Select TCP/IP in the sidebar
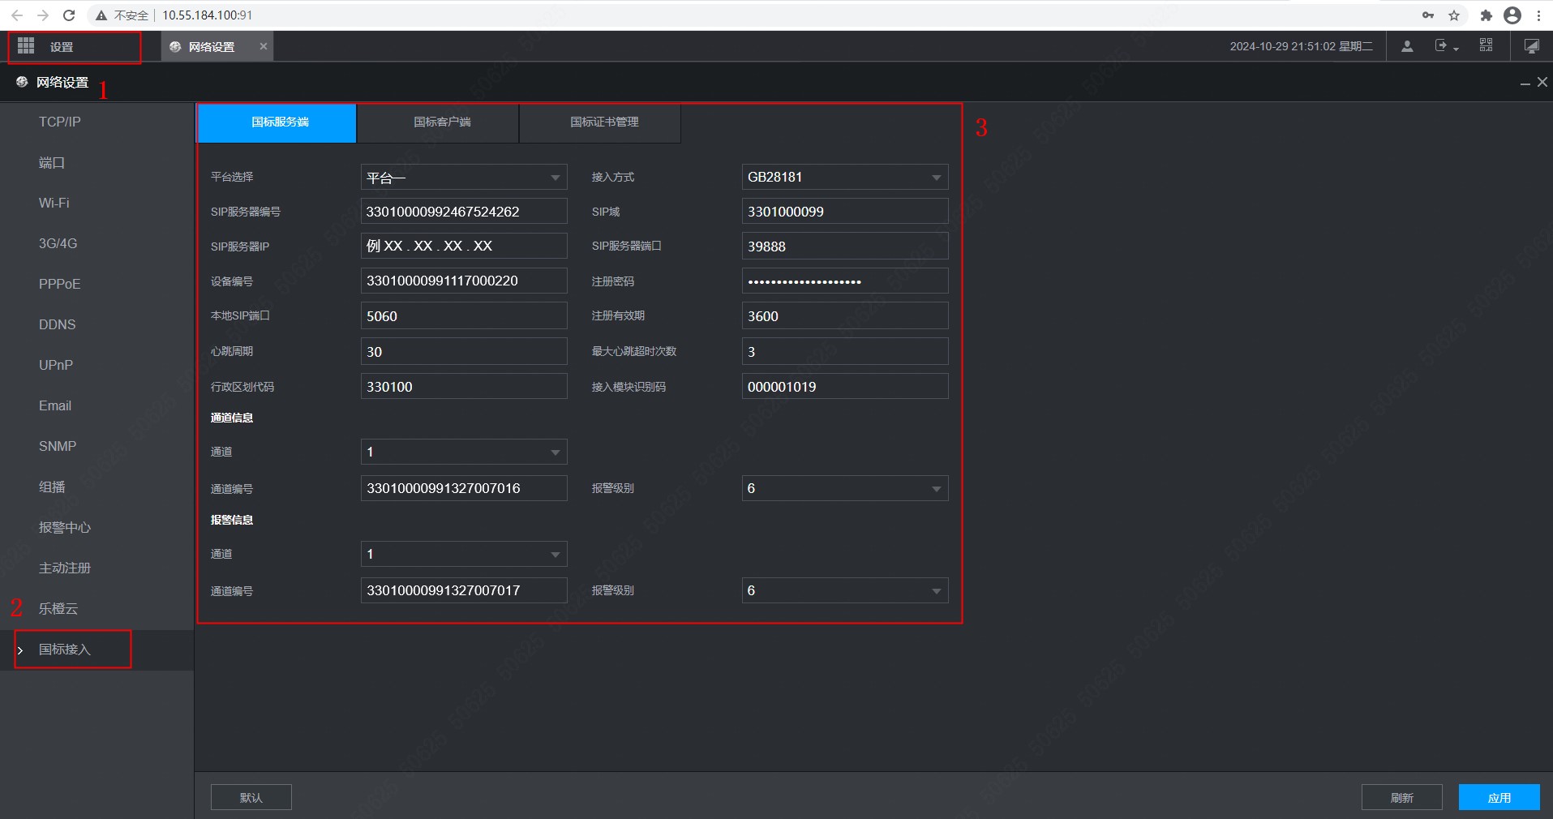 point(60,122)
